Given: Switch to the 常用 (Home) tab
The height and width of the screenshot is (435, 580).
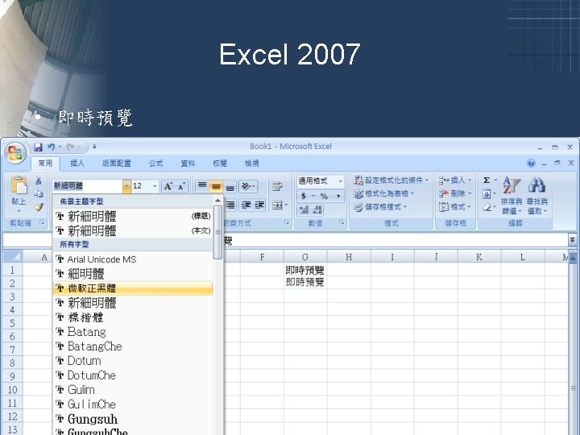Looking at the screenshot, I should [45, 163].
